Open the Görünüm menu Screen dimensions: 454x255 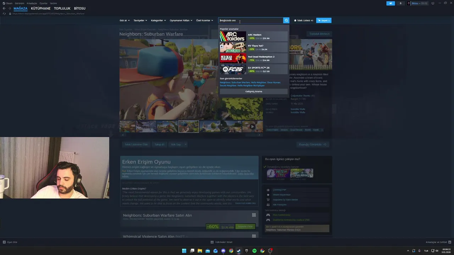20,3
